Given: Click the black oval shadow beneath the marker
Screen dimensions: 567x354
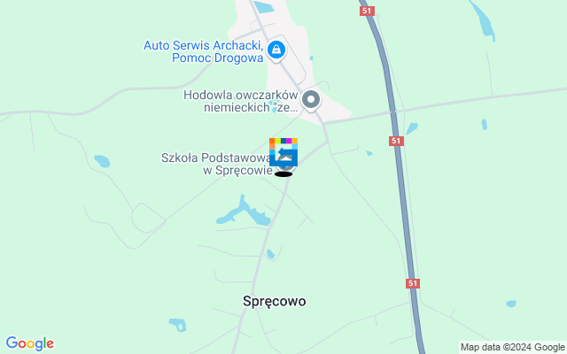Looking at the screenshot, I should pyautogui.click(x=283, y=174).
